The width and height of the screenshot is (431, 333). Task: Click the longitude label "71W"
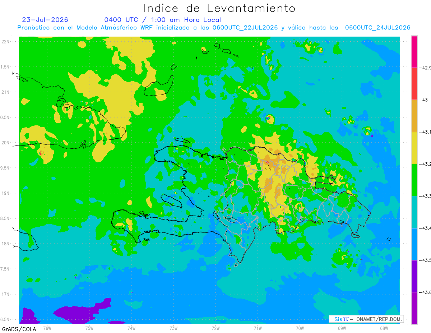258,328
